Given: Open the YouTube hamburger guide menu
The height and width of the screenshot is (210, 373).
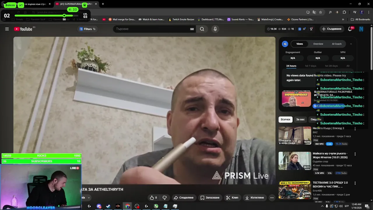Looking at the screenshot, I should [x=7, y=29].
